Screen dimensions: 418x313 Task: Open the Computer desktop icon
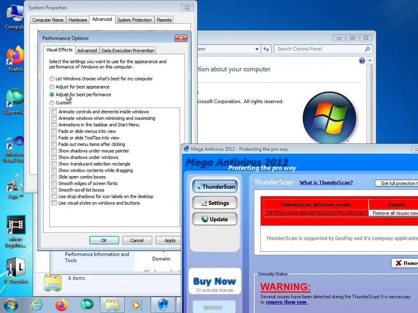click(x=14, y=16)
